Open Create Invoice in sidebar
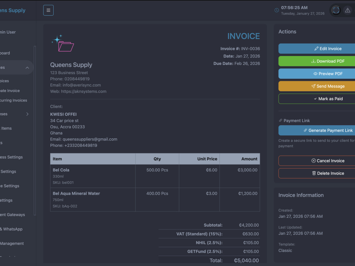Screen dimensions: 355x266 10,91
